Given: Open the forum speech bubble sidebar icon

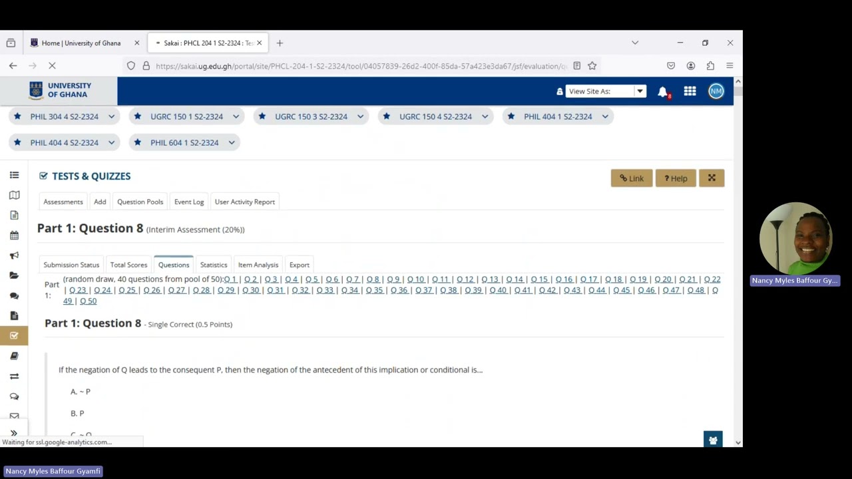Looking at the screenshot, I should pyautogui.click(x=14, y=396).
